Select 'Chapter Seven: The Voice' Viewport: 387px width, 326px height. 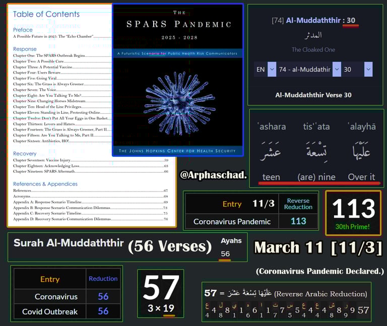[x=34, y=90]
